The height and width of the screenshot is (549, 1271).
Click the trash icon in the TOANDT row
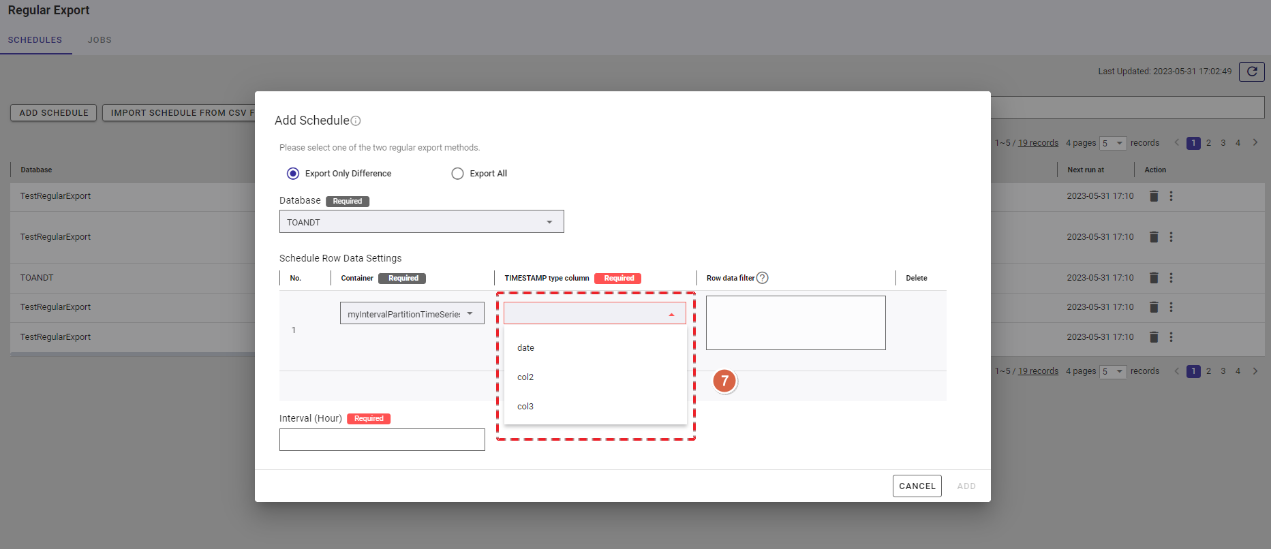pyautogui.click(x=1154, y=278)
